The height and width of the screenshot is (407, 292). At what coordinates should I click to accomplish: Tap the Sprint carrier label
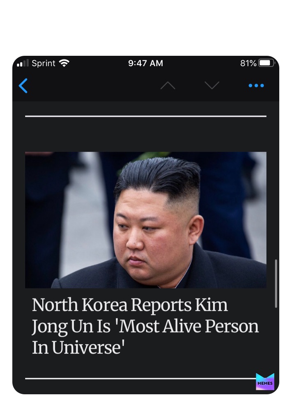pos(44,63)
